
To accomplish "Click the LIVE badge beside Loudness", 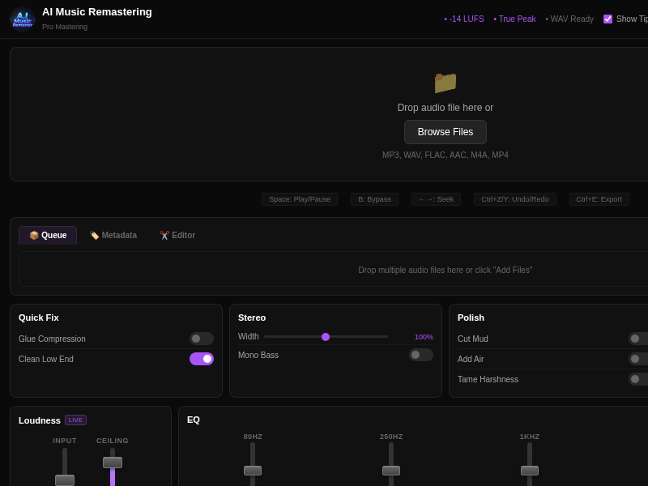I will click(x=75, y=420).
